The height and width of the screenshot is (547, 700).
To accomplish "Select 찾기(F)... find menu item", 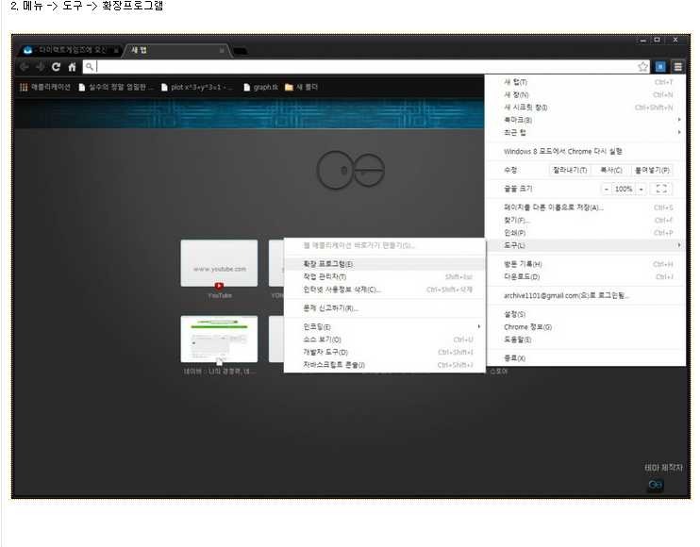I will pyautogui.click(x=585, y=220).
